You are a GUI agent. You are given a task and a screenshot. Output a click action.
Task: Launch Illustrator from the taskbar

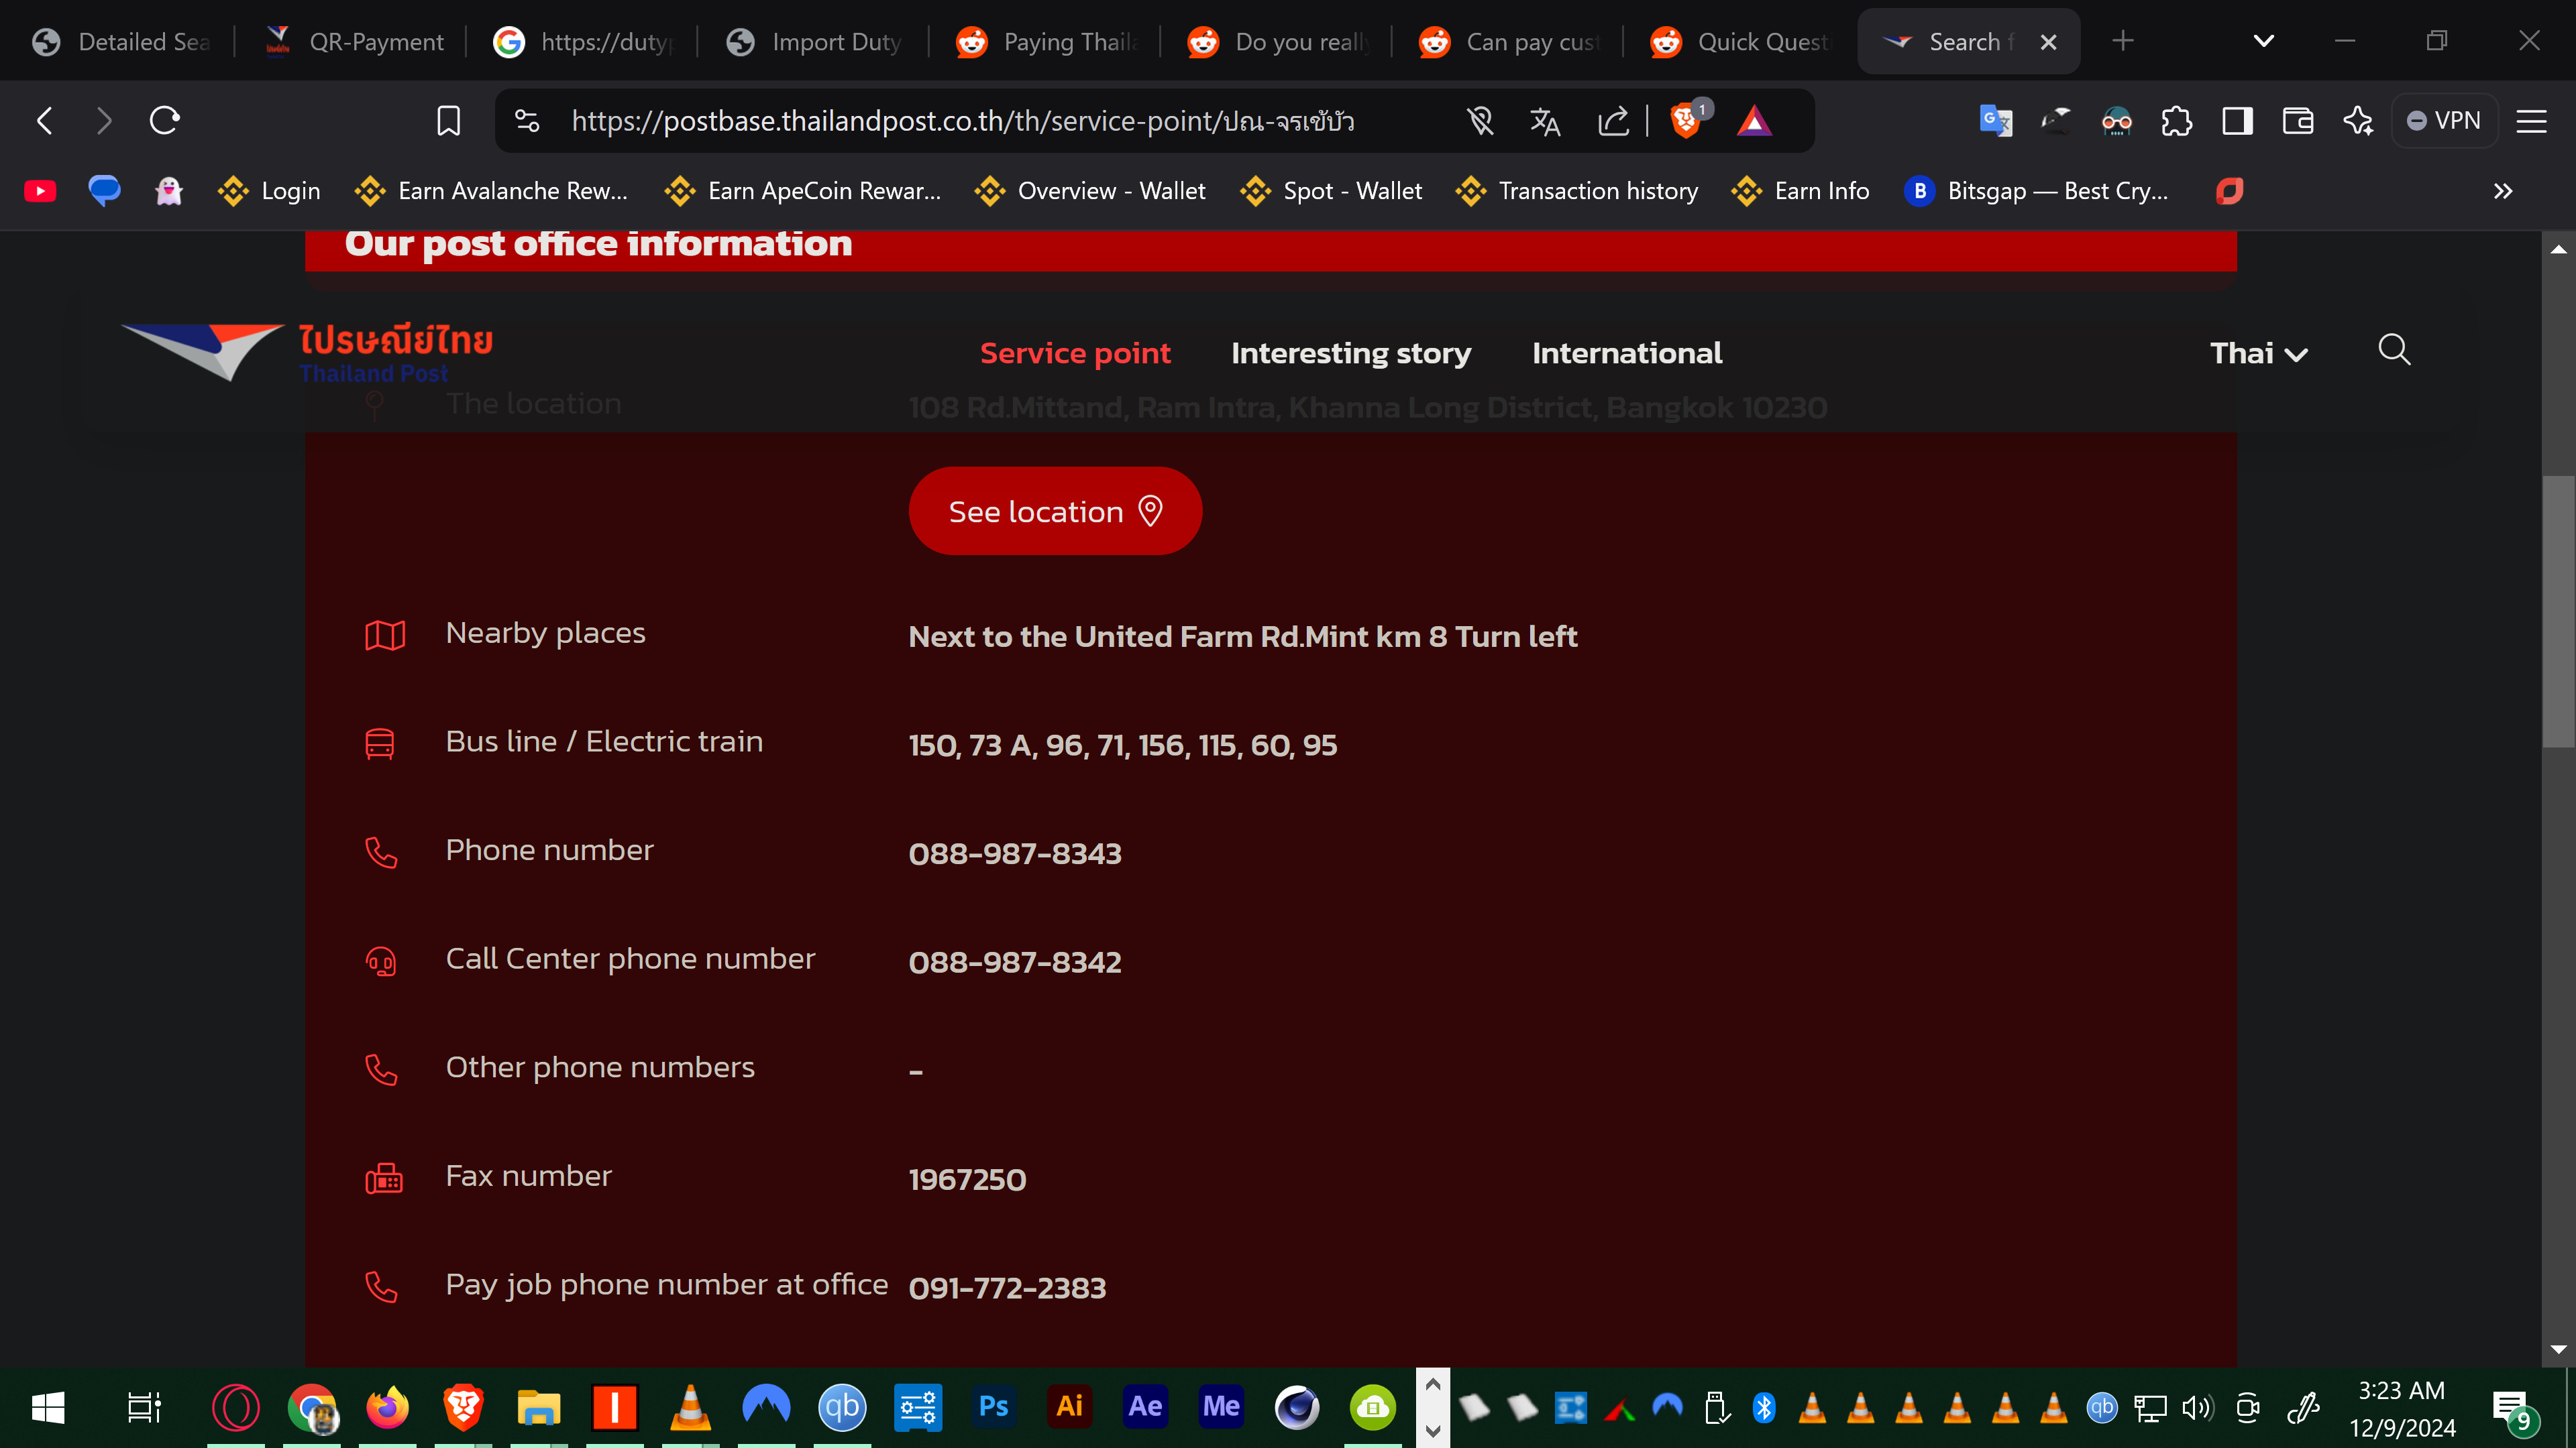(1069, 1407)
